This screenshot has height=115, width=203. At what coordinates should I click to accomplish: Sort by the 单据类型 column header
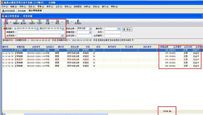[21, 47]
